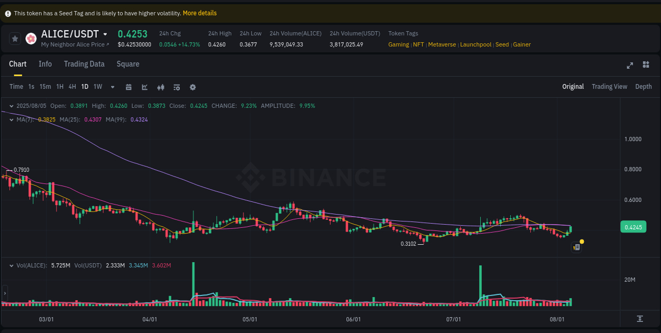Enable the 1s timeframe
This screenshot has height=333, width=661.
click(x=31, y=87)
